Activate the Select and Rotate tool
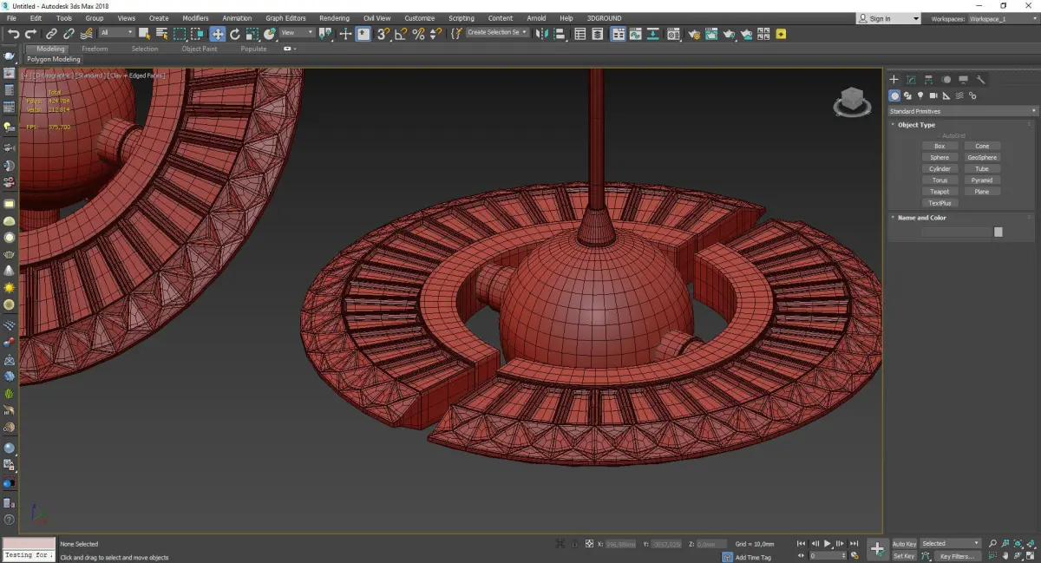Screen dimensions: 1041x563 pyautogui.click(x=234, y=34)
